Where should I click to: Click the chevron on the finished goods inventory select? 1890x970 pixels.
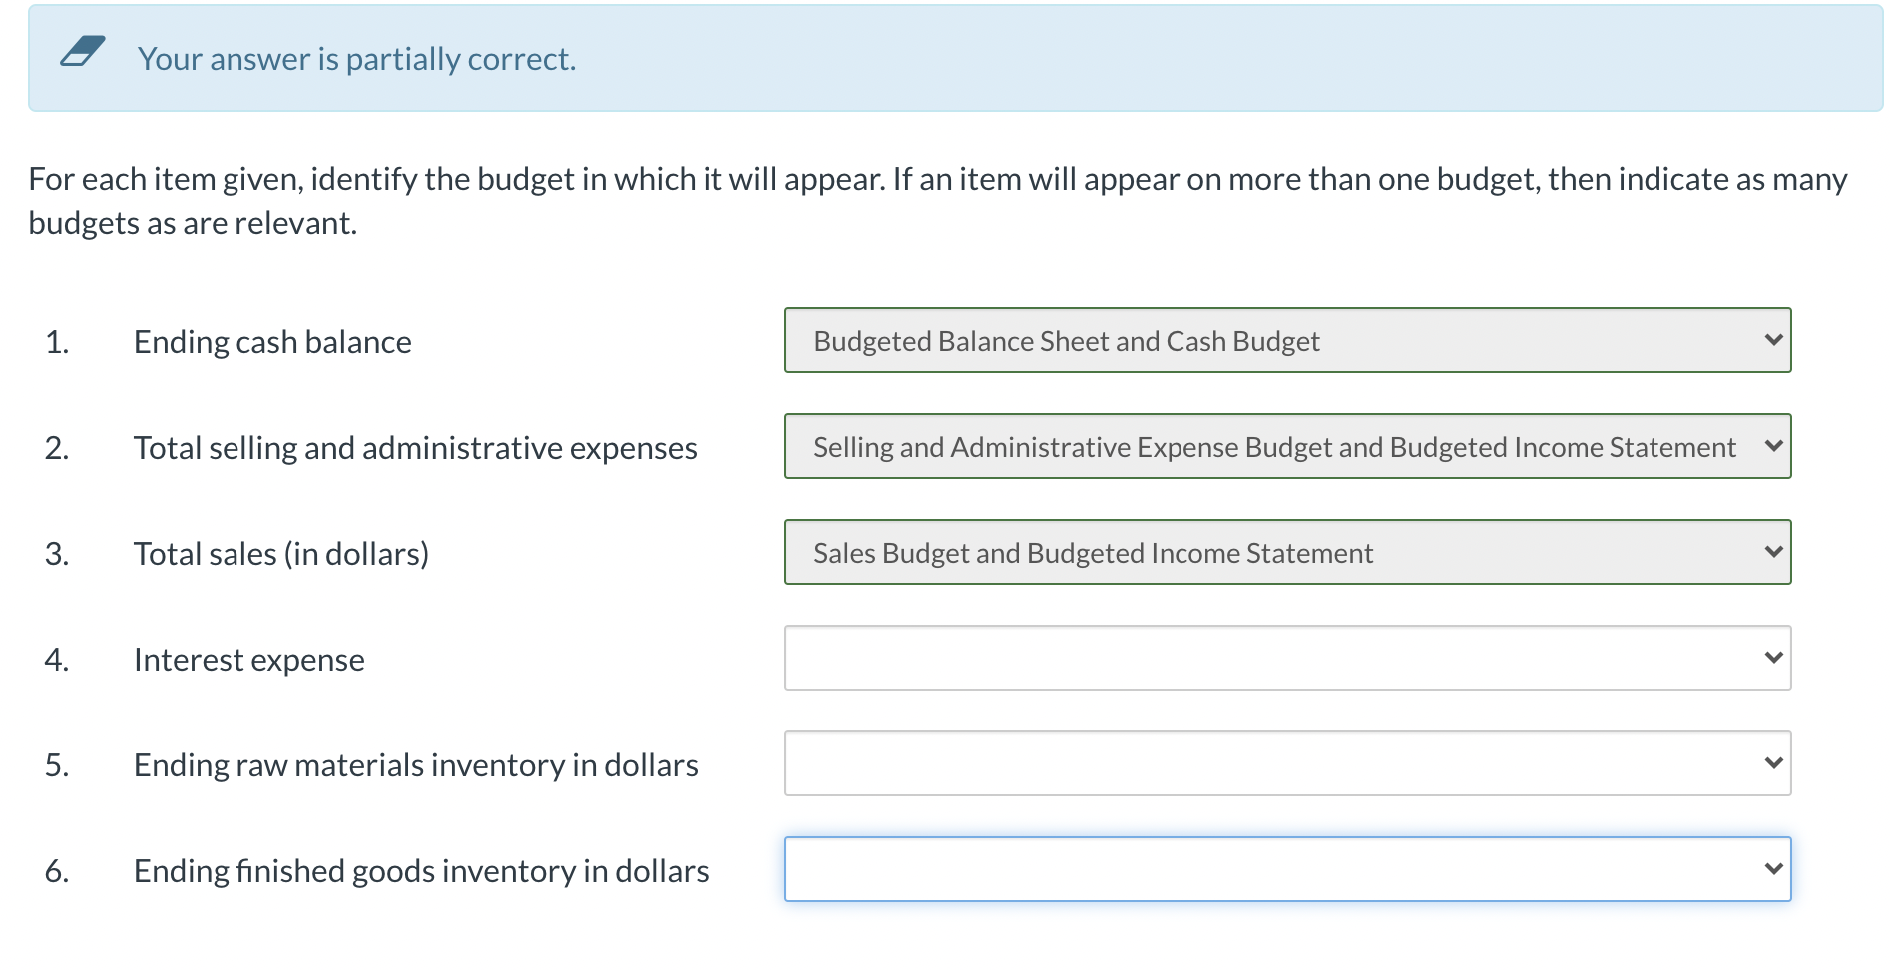(1771, 869)
